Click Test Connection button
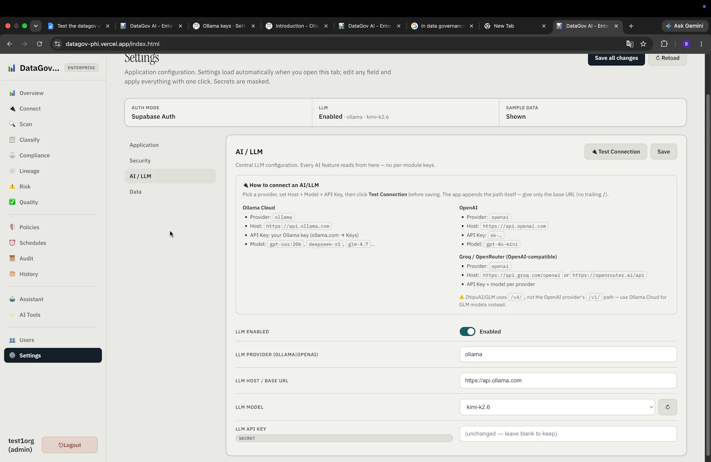Image resolution: width=711 pixels, height=462 pixels. 615,151
